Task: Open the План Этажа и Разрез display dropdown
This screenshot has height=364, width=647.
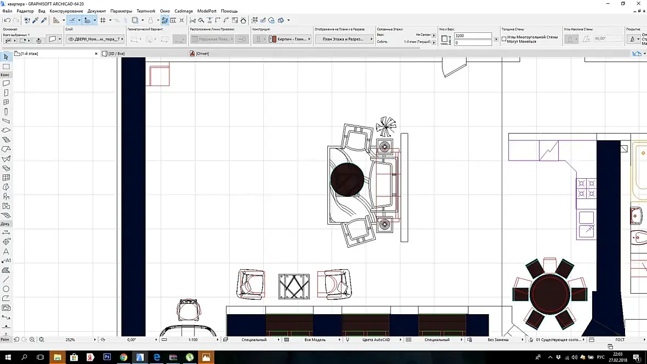Action: pyautogui.click(x=344, y=39)
